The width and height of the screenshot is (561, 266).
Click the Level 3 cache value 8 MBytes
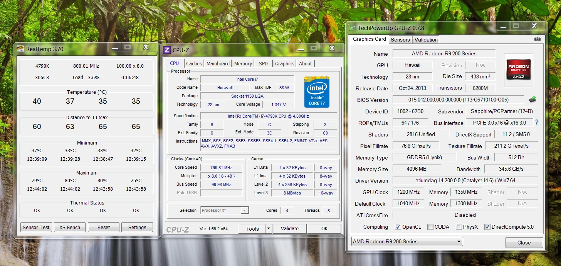[292, 193]
